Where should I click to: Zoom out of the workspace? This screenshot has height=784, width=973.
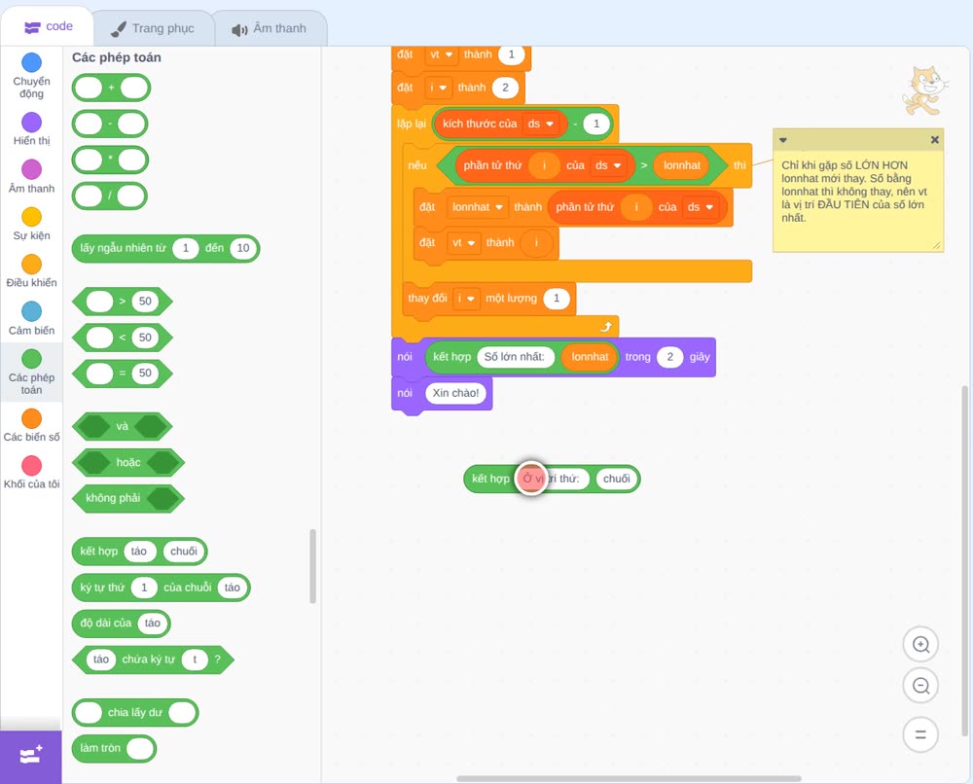pos(920,686)
